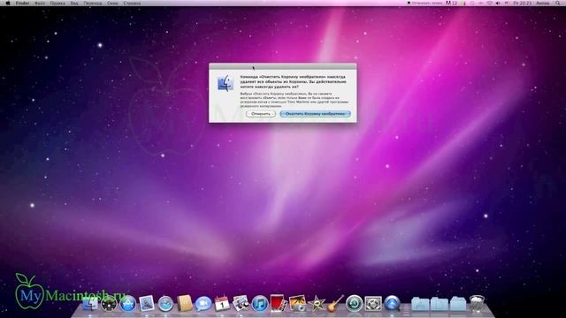The height and width of the screenshot is (318, 566).
Task: Open the Правка menu
Action: pos(57,3)
